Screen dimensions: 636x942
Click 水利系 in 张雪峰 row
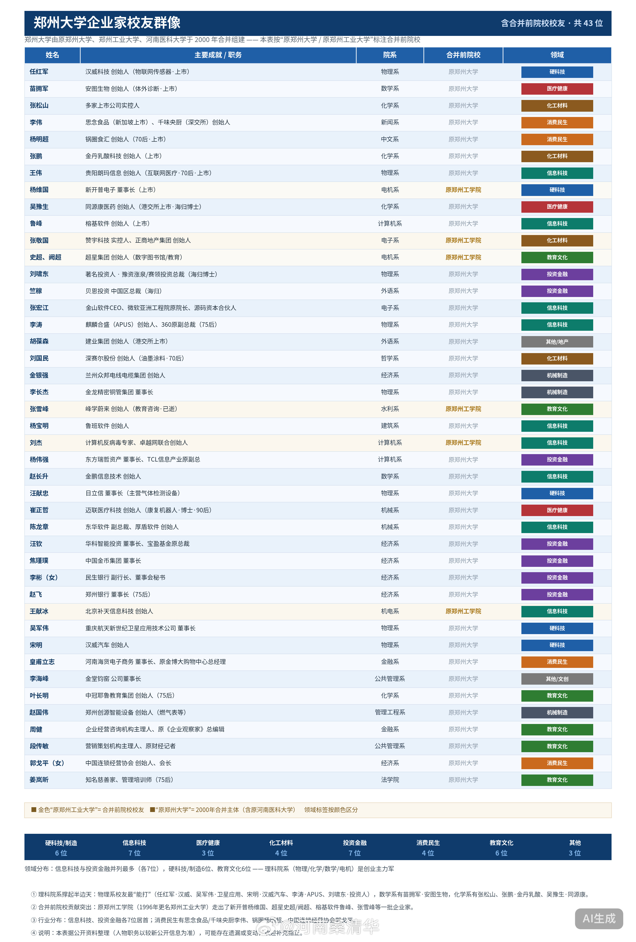[x=390, y=409]
